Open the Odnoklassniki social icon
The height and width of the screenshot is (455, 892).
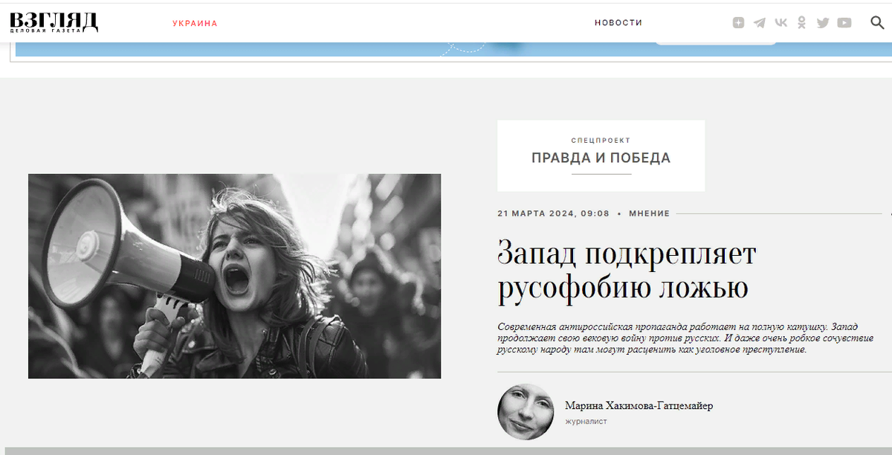tap(801, 22)
